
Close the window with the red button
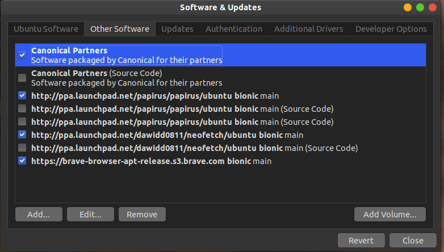[433, 7]
